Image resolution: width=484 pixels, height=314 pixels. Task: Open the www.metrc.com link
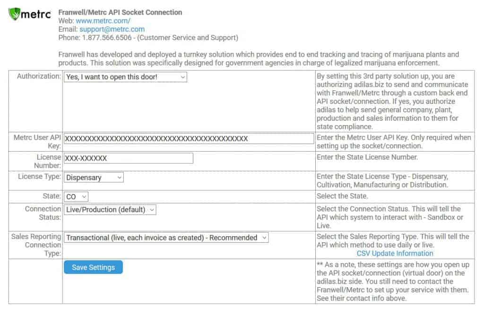[103, 21]
